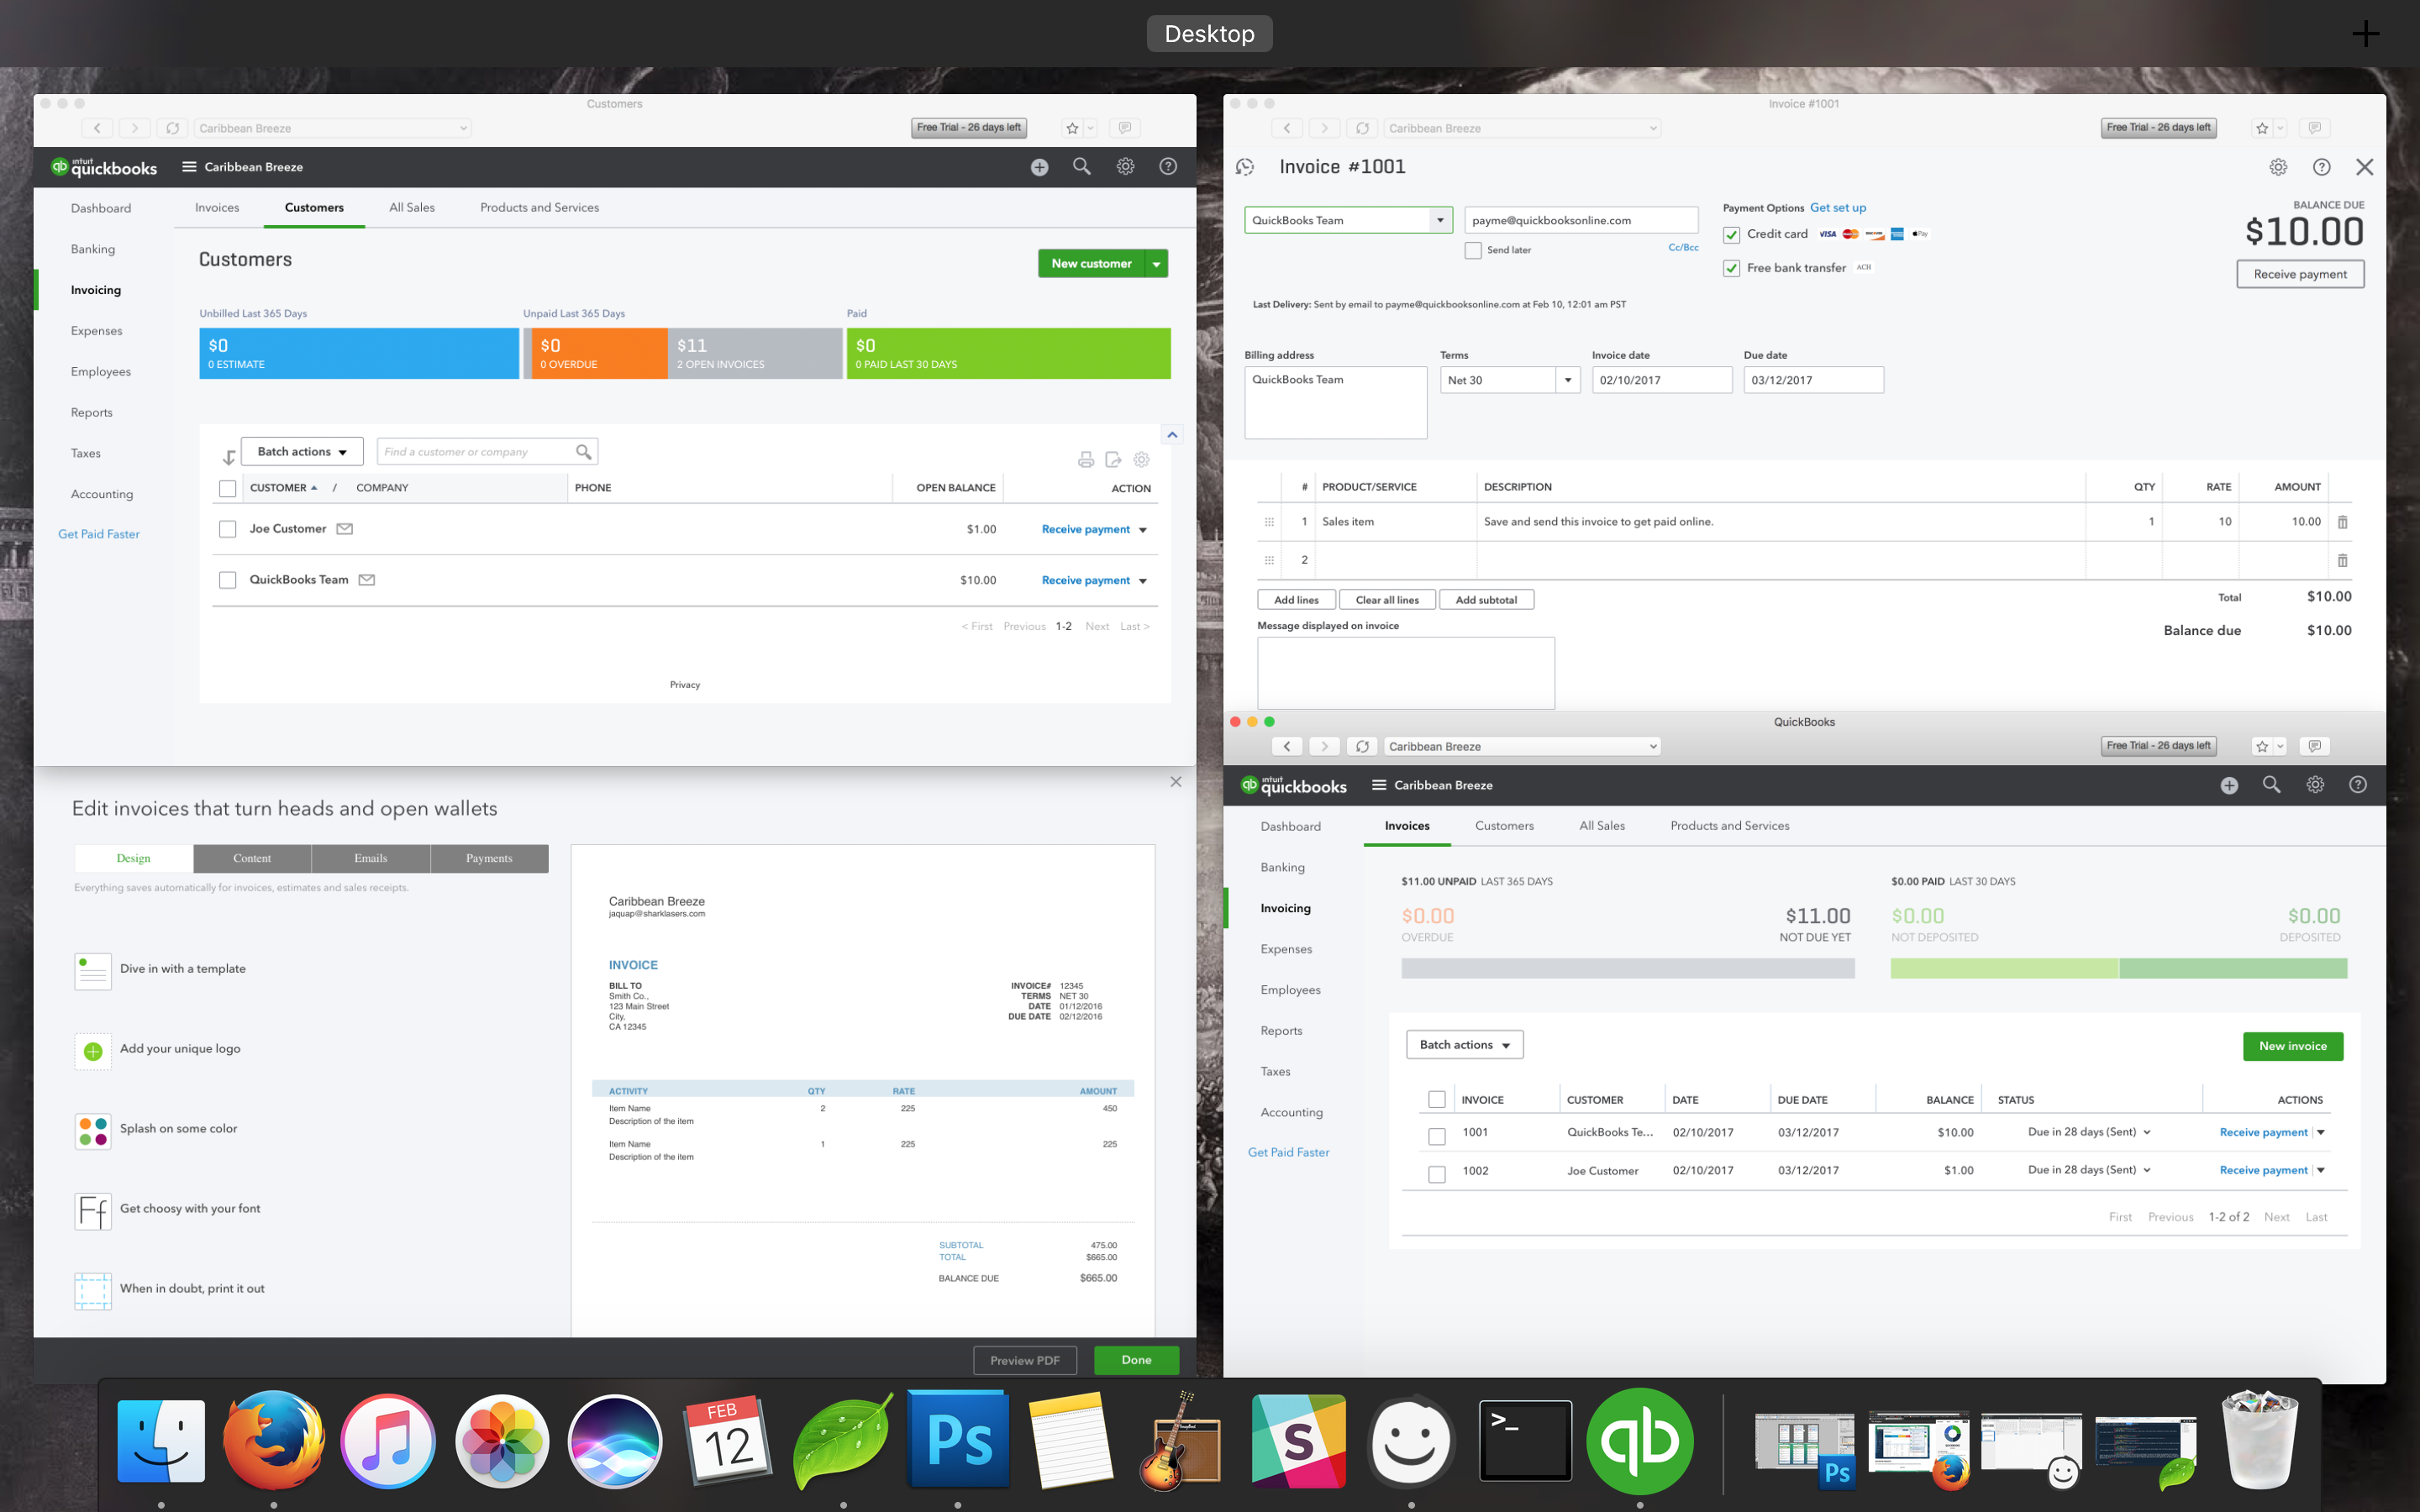Viewport: 2420px width, 1512px height.
Task: Click Done in invoice design editor
Action: pyautogui.click(x=1136, y=1360)
